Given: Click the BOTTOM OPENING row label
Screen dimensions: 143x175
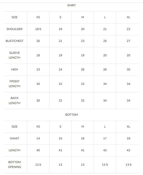Looking at the screenshot, I should (x=14, y=164).
